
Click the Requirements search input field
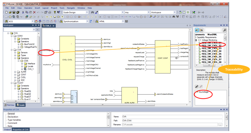[x=213, y=30]
